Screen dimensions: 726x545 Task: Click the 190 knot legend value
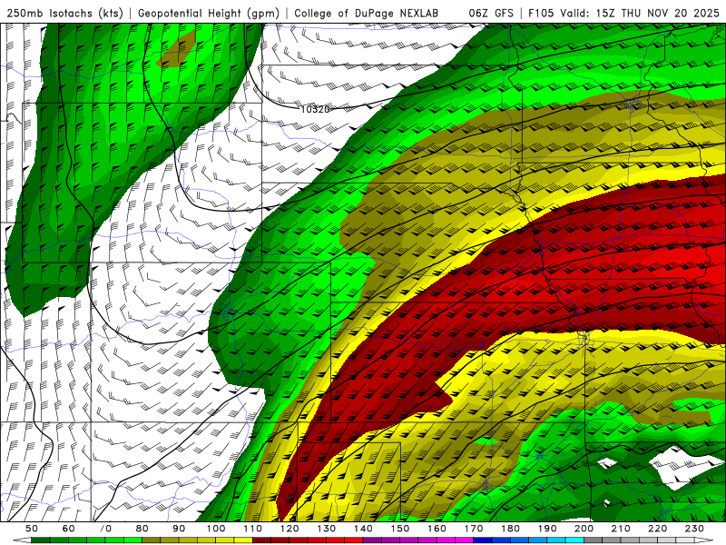point(547,529)
